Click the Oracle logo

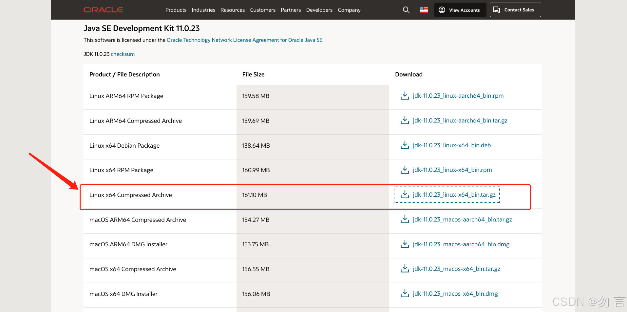[103, 10]
